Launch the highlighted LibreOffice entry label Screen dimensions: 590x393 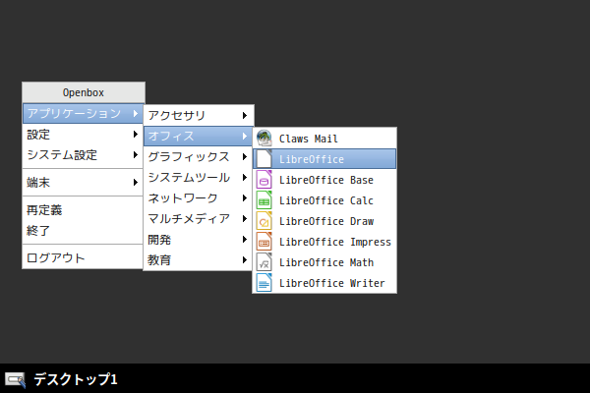[312, 159]
